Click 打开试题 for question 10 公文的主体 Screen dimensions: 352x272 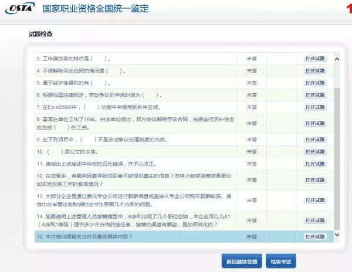tap(314, 152)
